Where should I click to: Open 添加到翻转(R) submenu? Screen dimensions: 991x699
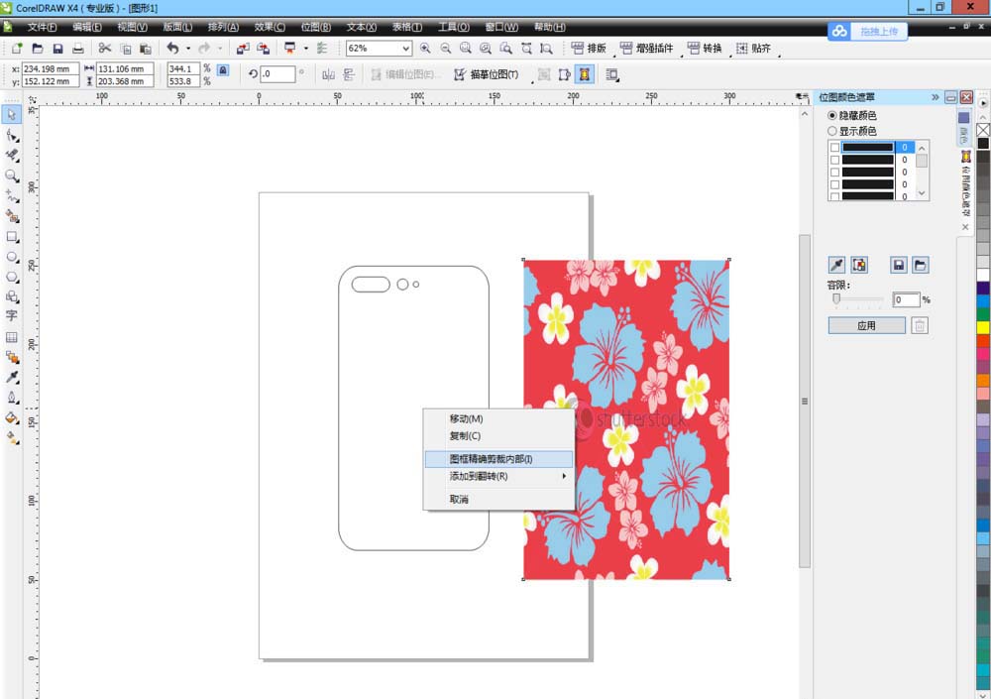coord(498,476)
